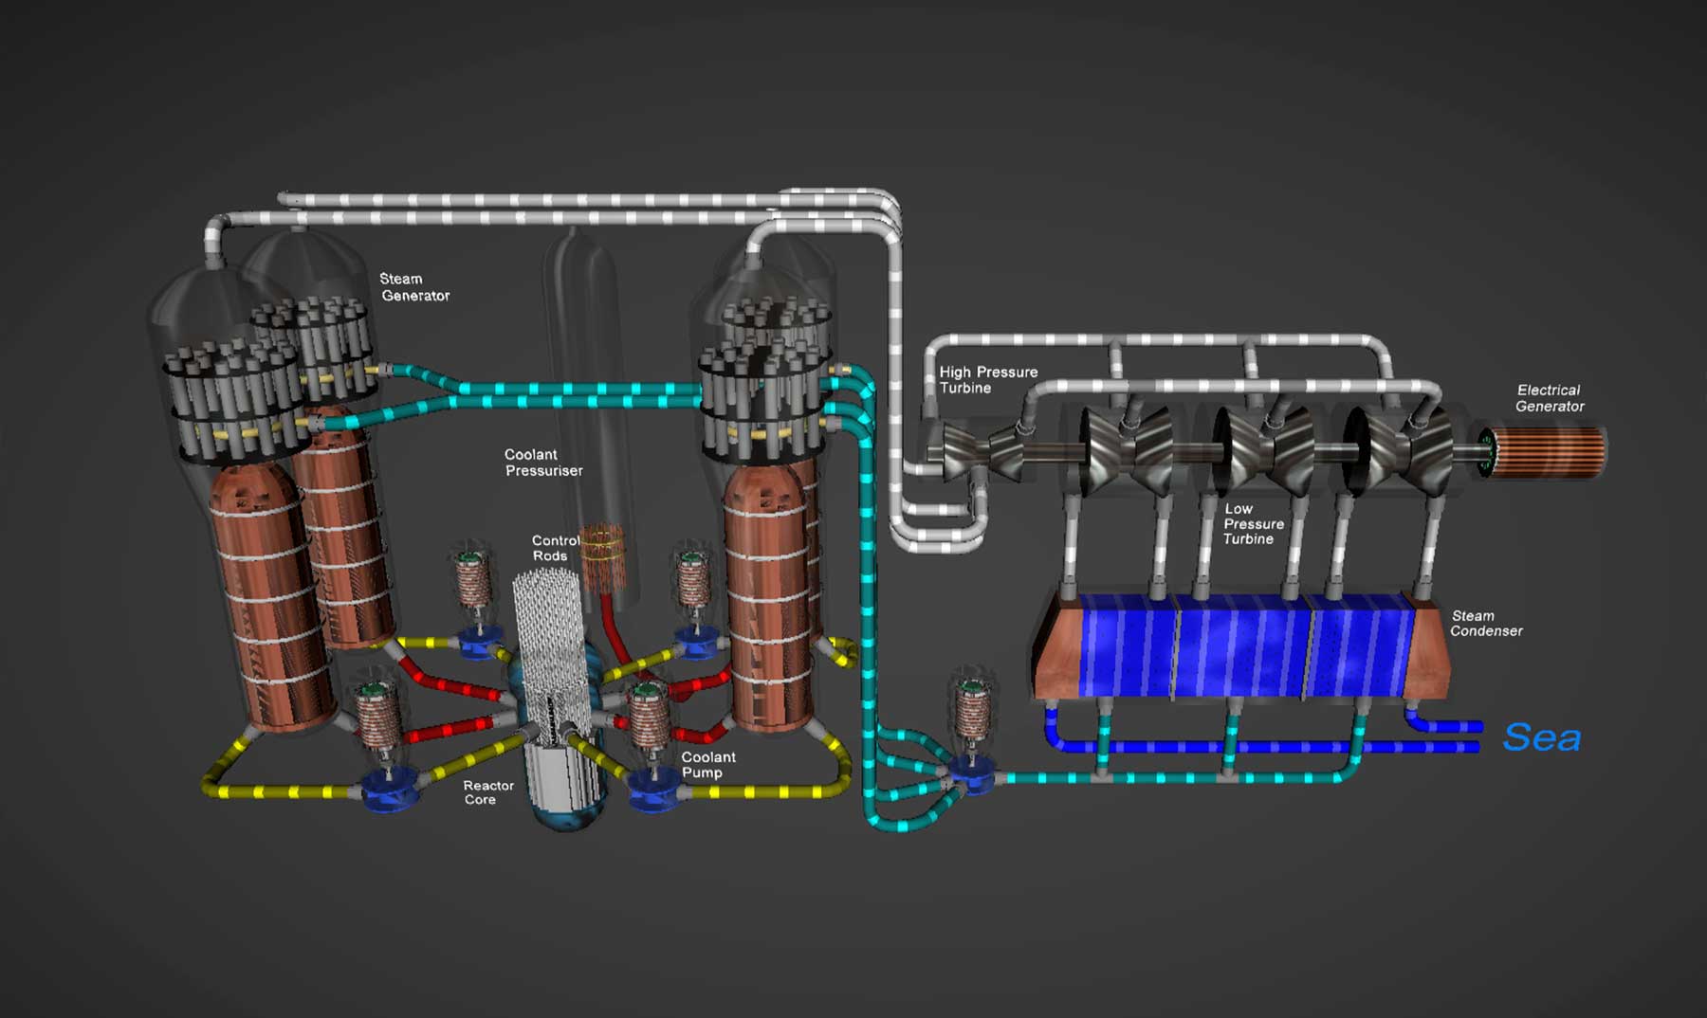Click the 'Steam Generator' label
The image size is (1707, 1018).
point(414,287)
